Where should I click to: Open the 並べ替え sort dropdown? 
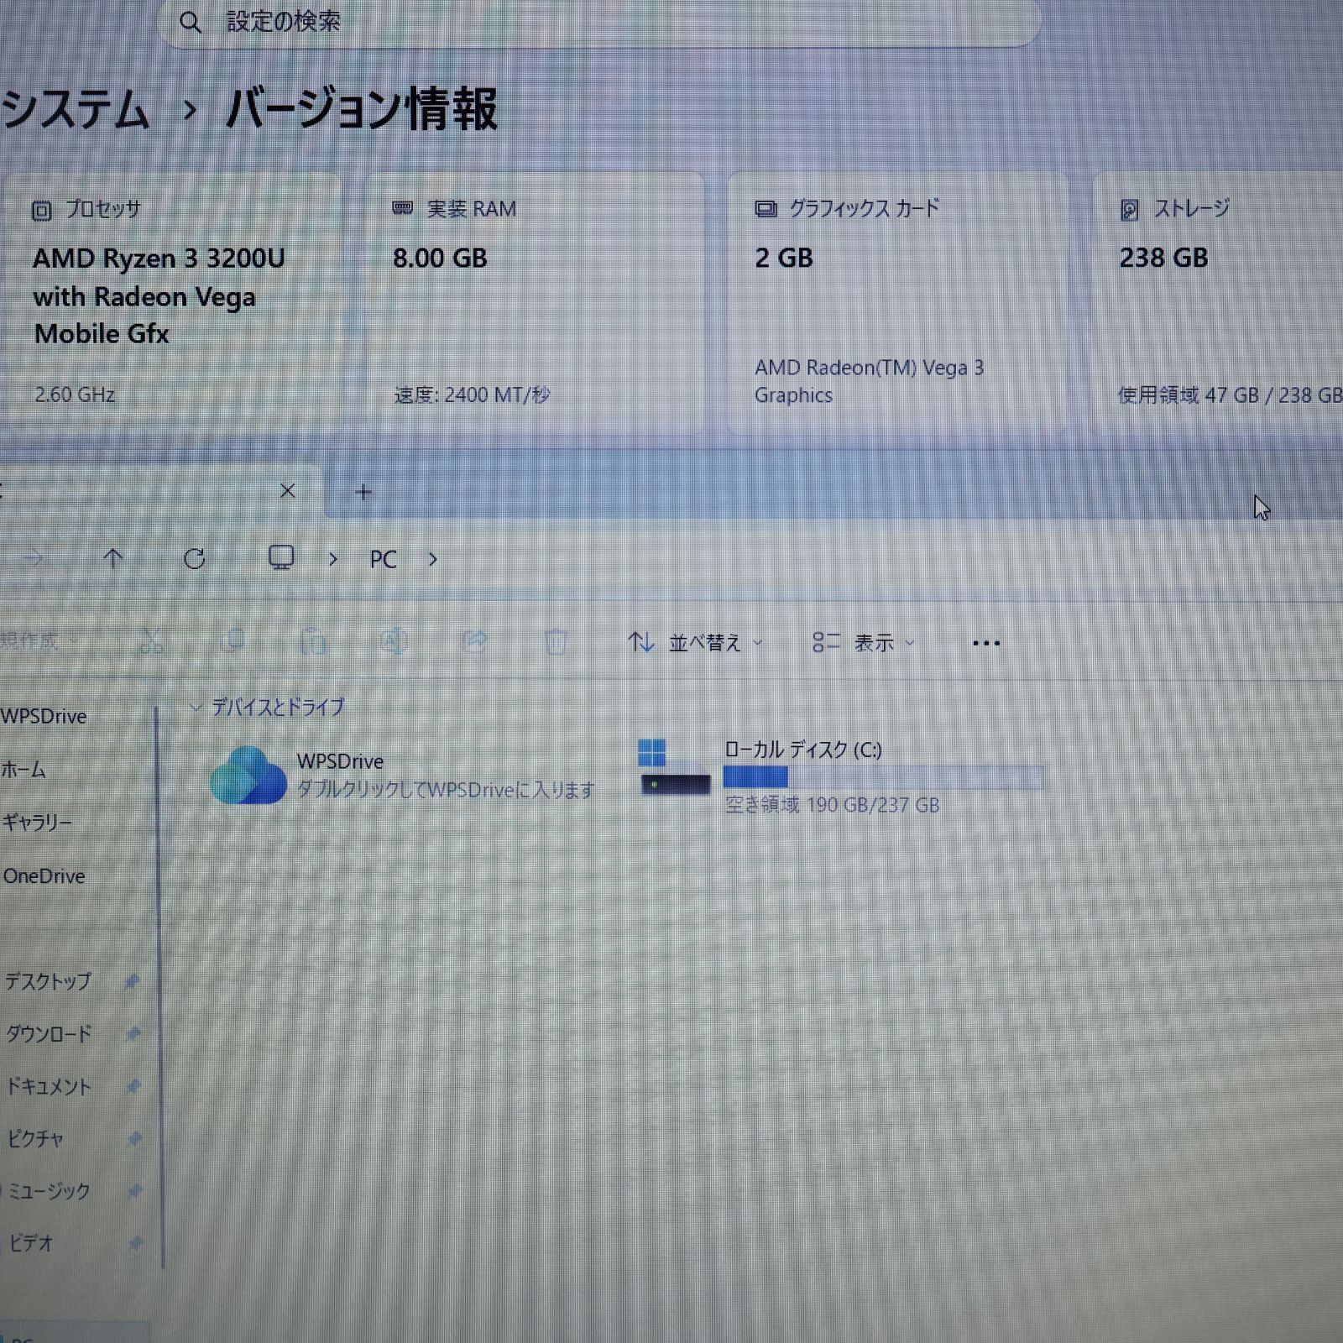click(696, 643)
